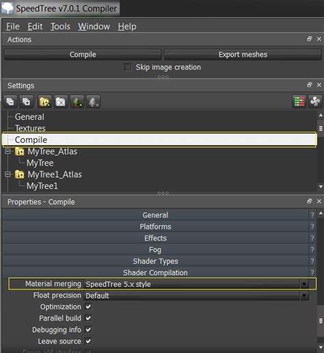The width and height of the screenshot is (324, 353).
Task: Select MyTree under MyTree_Atlas
Action: tap(40, 163)
